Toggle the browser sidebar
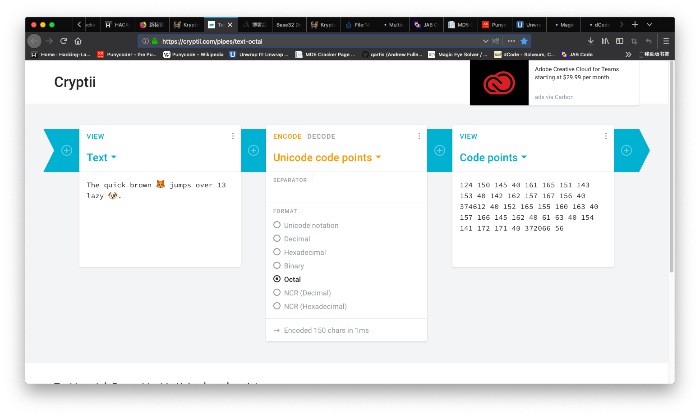Viewport: 700px width, 417px height. [x=620, y=41]
